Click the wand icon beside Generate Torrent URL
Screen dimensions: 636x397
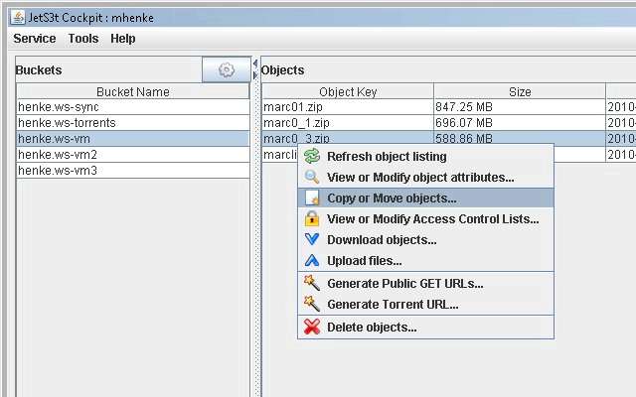tap(312, 304)
